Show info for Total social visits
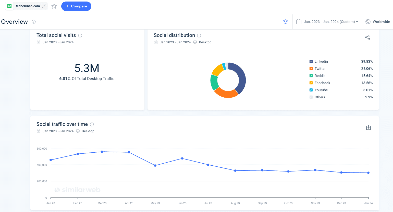This screenshot has width=393, height=212. coord(80,35)
